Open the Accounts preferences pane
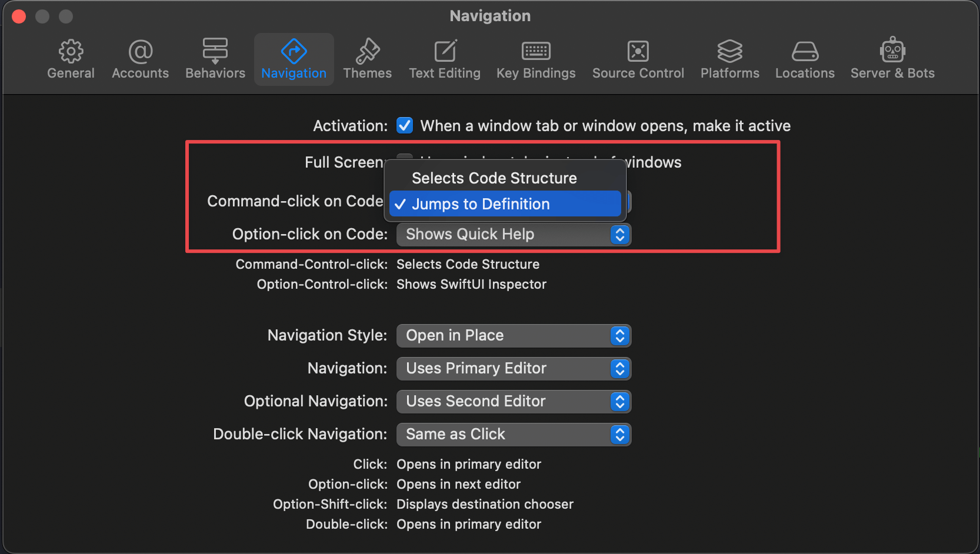The height and width of the screenshot is (554, 980). click(140, 59)
